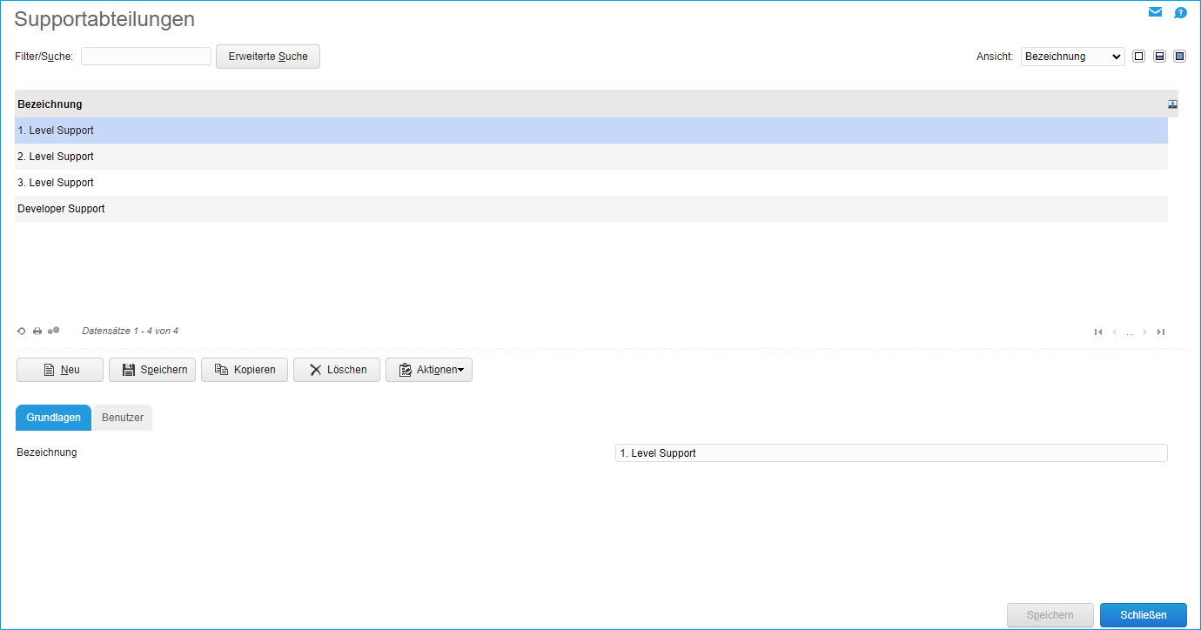Viewport: 1201px width, 630px height.
Task: Open list settings gears icon
Action: tap(54, 331)
